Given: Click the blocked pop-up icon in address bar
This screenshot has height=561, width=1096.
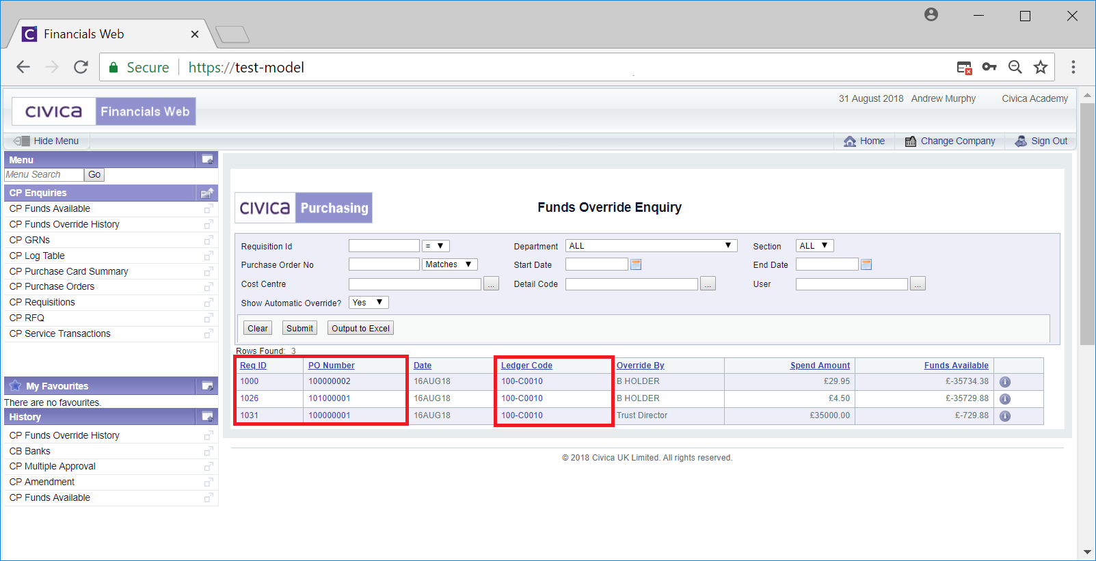Looking at the screenshot, I should pos(964,67).
